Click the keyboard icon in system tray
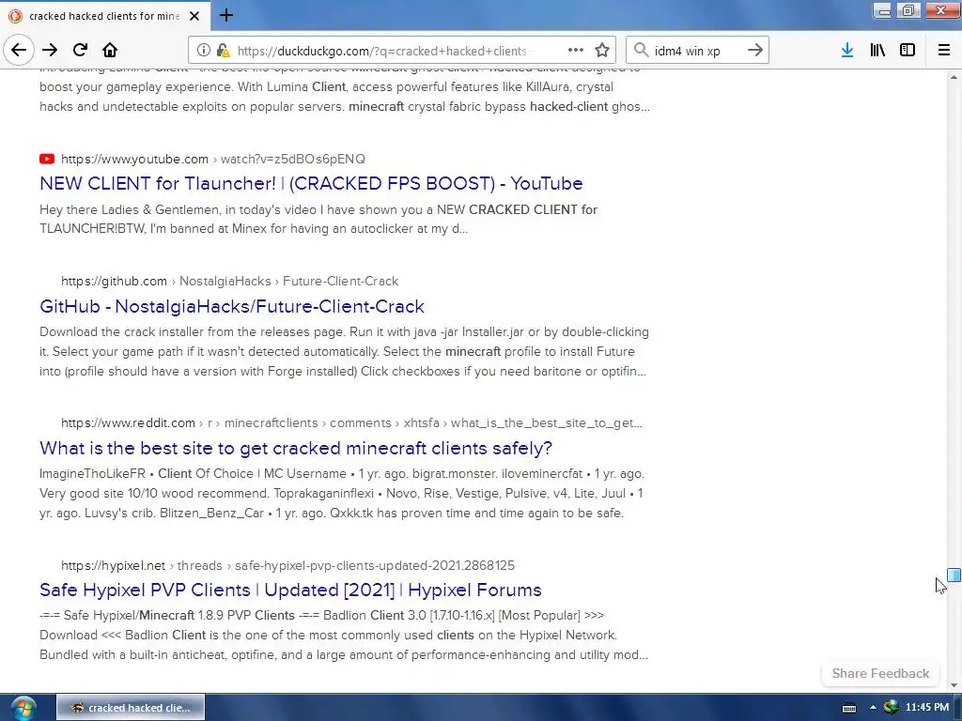Image resolution: width=962 pixels, height=721 pixels. [x=849, y=708]
